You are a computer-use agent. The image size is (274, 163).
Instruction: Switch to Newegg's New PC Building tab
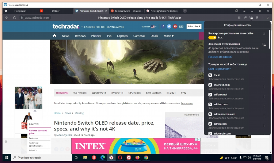162,11
